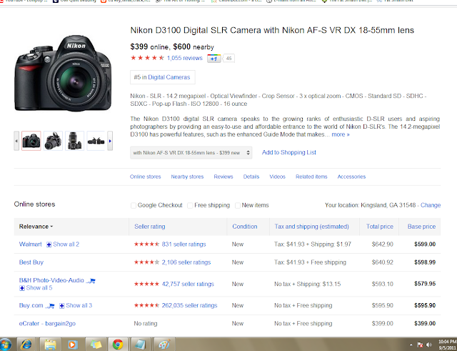
Task: Open Sticky Notes in the taskbar
Action: 96,345
